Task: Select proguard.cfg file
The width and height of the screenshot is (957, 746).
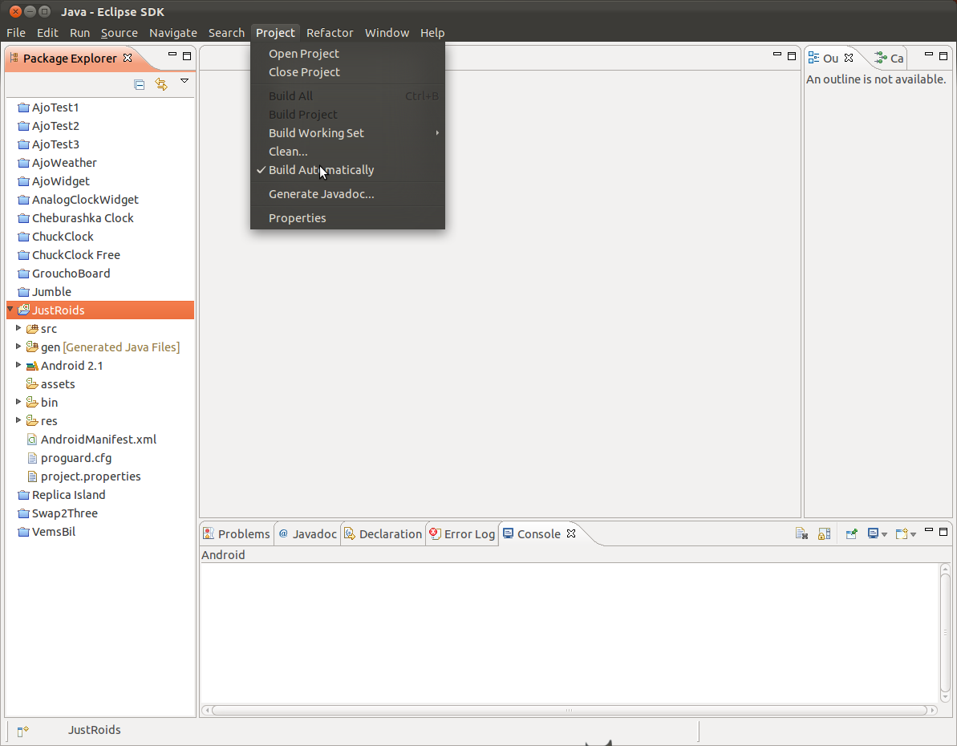Action: (69, 458)
